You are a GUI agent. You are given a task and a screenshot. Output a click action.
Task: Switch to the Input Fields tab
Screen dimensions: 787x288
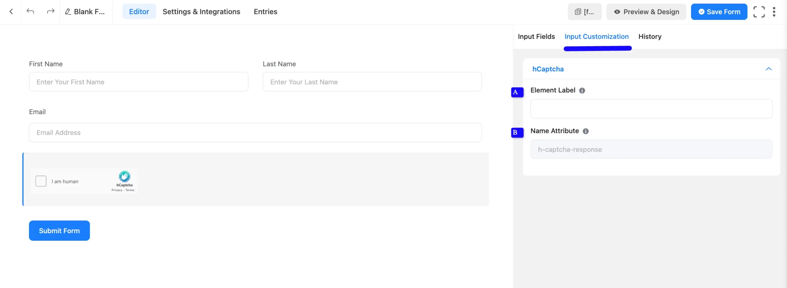(x=536, y=37)
